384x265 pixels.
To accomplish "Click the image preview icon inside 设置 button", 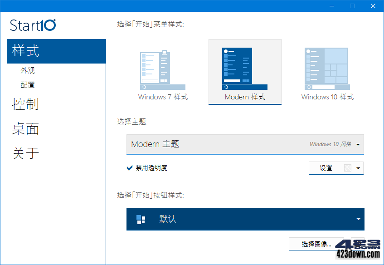I will pos(347,168).
